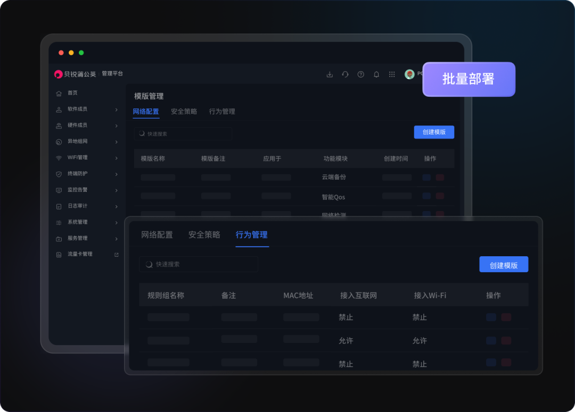Click the 异地组网 sidebar icon
This screenshot has width=575, height=412.
[59, 142]
